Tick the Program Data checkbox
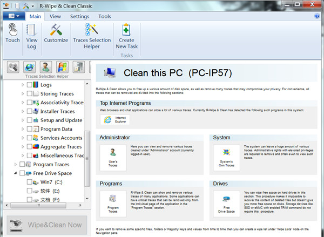Screen dimensions: 324x237 [x=30, y=129]
